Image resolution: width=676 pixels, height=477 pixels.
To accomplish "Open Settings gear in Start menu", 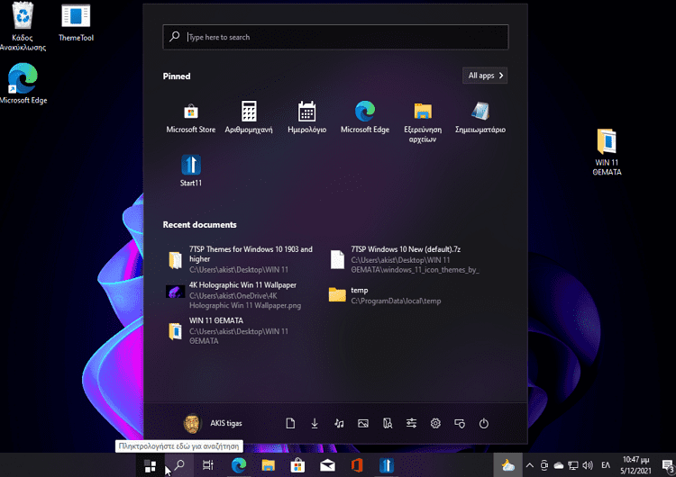I will click(x=435, y=424).
